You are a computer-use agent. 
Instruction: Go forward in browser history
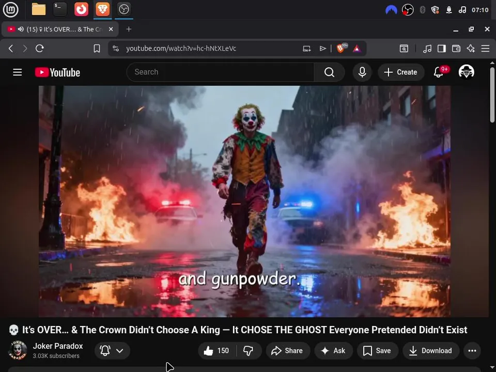tap(25, 49)
